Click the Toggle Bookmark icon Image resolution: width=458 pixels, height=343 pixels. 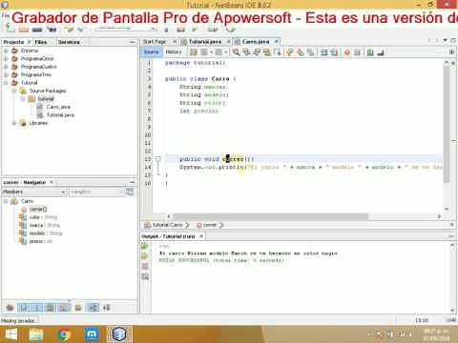coord(311,52)
